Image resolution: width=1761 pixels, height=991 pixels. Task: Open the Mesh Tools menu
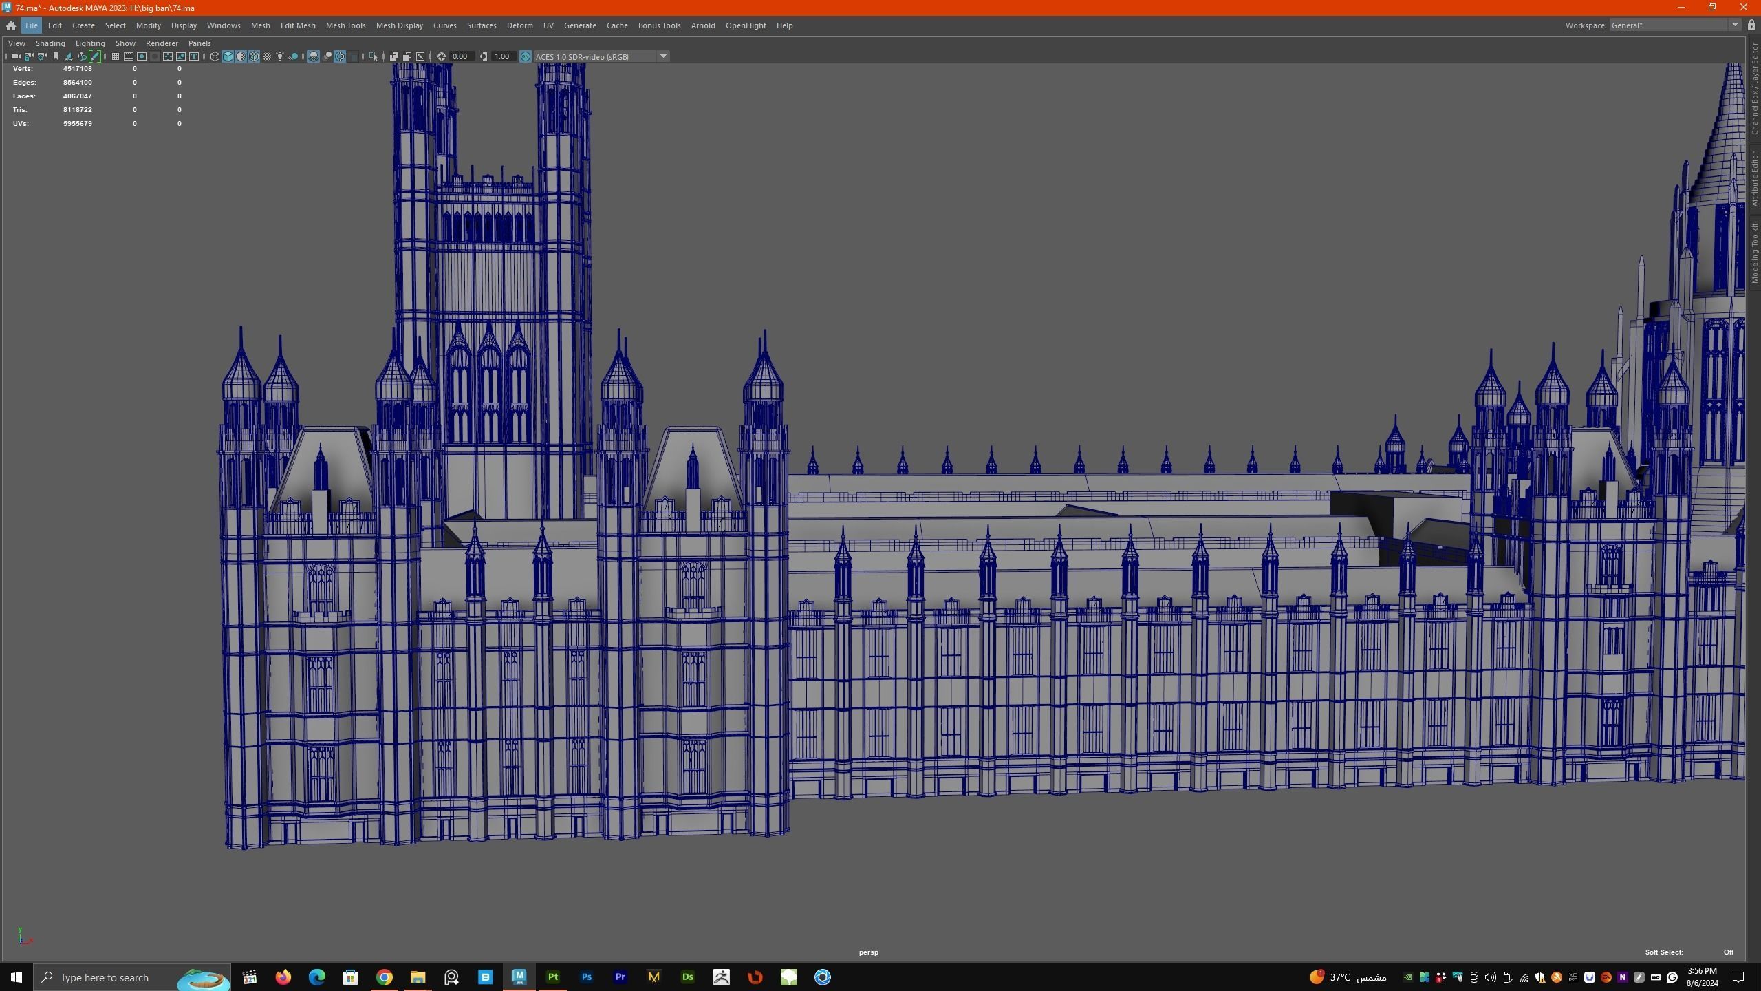coord(345,25)
